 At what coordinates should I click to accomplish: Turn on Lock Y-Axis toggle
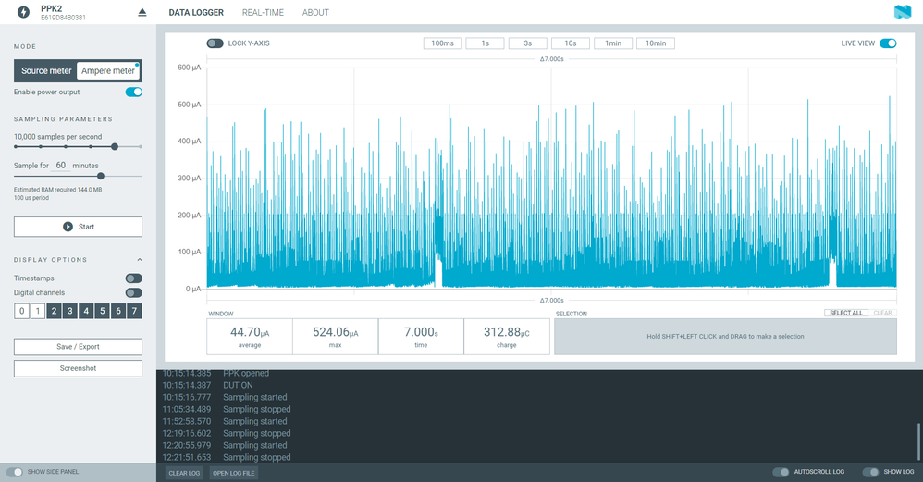[x=215, y=43]
